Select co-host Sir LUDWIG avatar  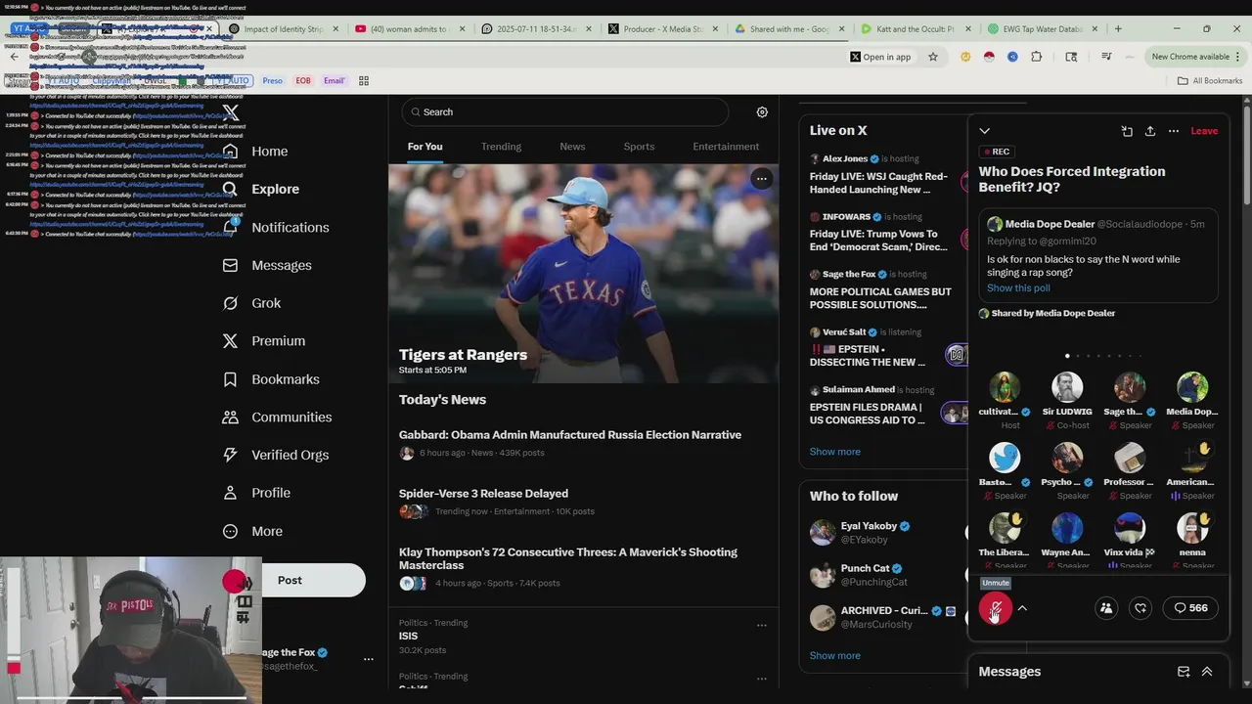(1067, 388)
